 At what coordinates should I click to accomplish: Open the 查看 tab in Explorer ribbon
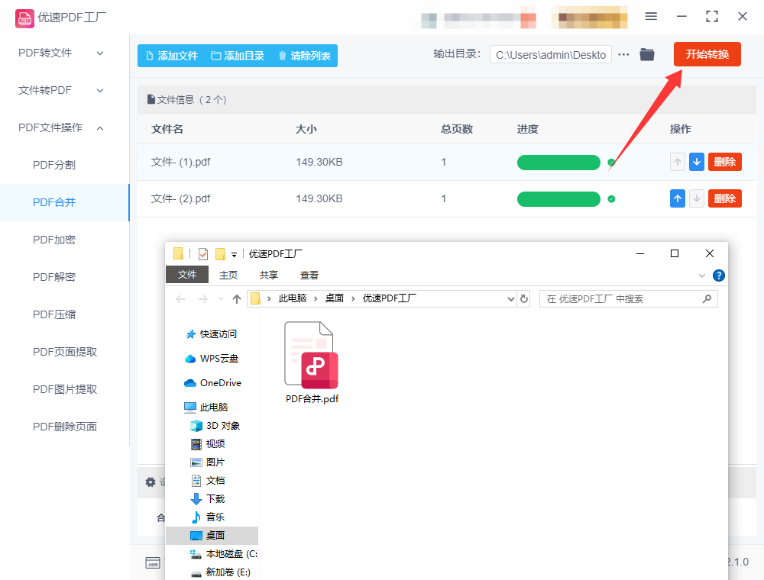point(309,275)
